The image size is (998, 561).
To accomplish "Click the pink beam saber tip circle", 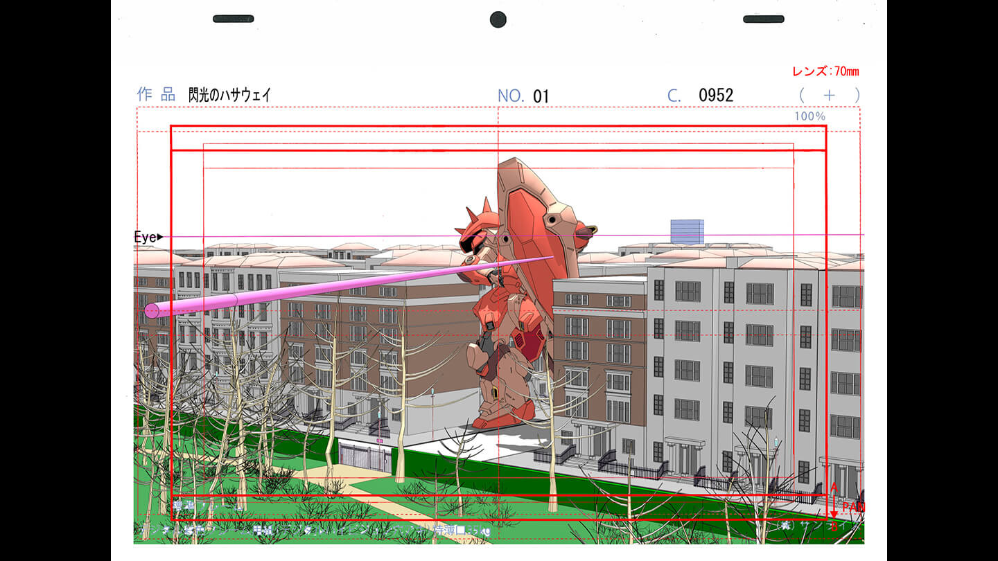I will coord(152,310).
